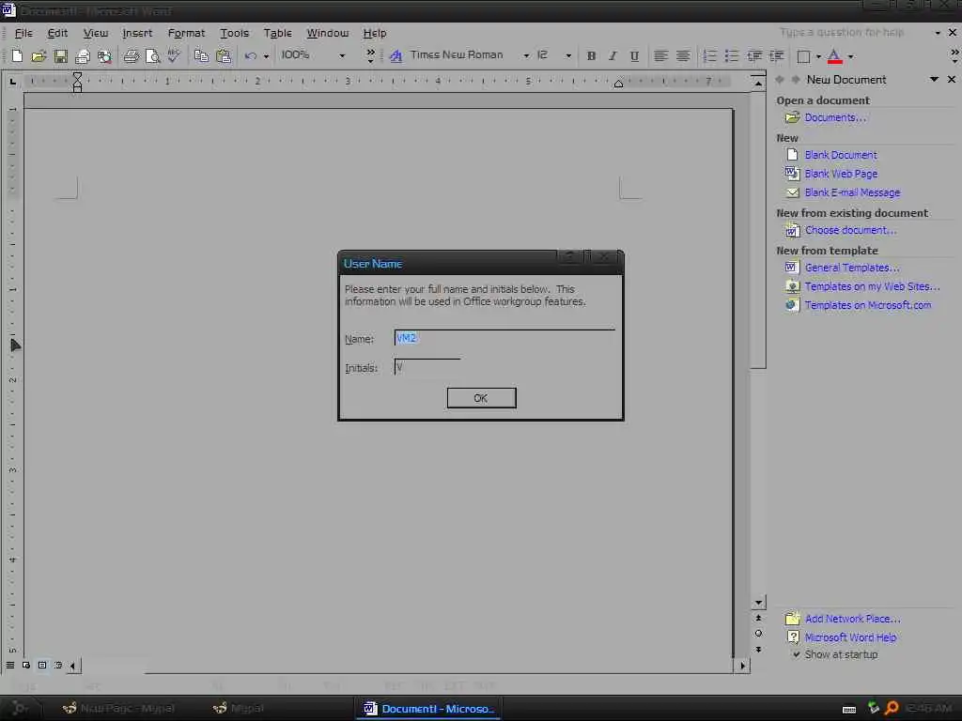The image size is (962, 721).
Task: Toggle Bold formatting
Action: (591, 56)
